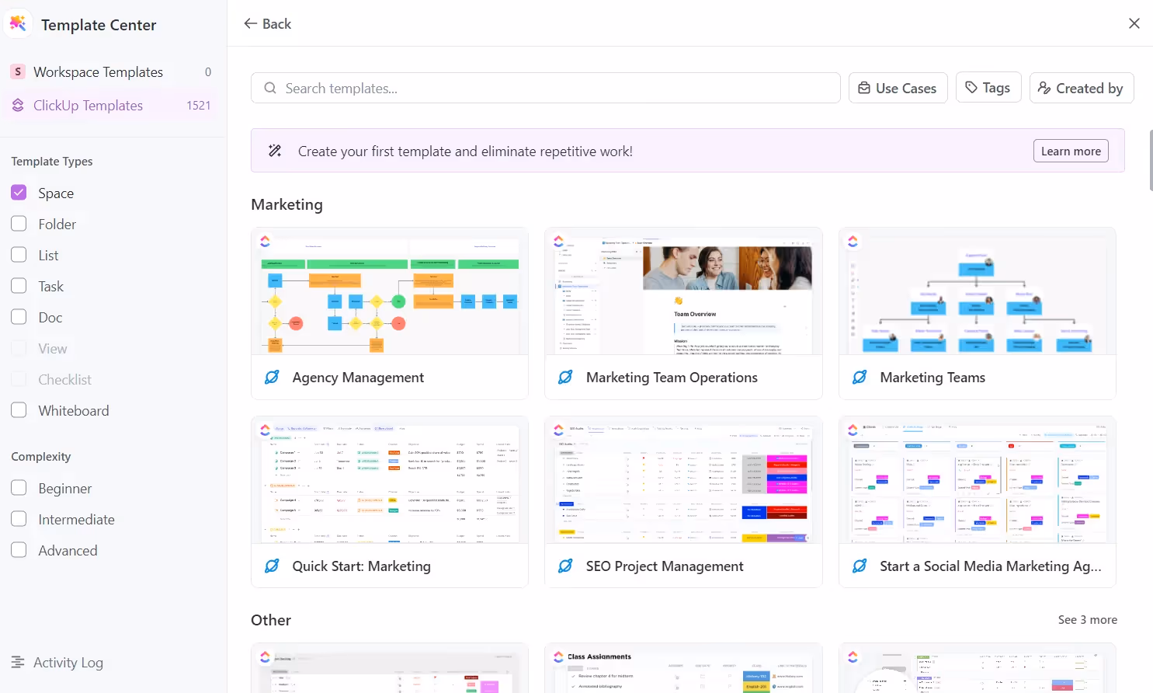Viewport: 1153px width, 693px height.
Task: Open the Use Cases dropdown
Action: click(898, 88)
